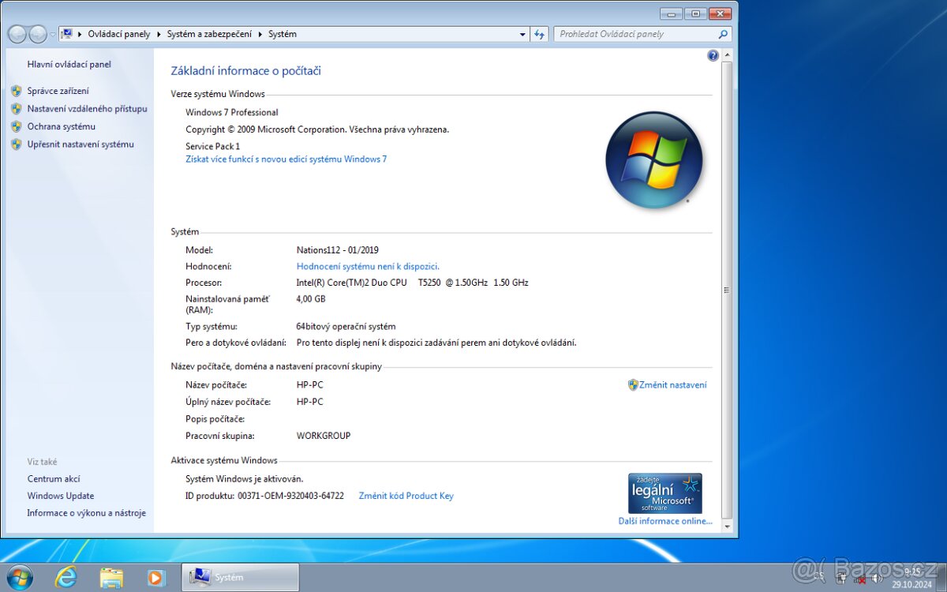Open the recent pages dropdown arrow
947x592 pixels.
pos(53,35)
